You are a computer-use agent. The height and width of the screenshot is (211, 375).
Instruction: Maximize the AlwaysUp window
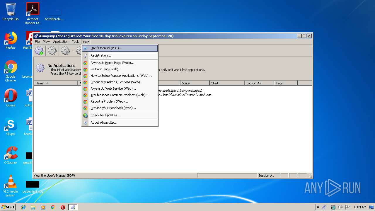(304, 36)
